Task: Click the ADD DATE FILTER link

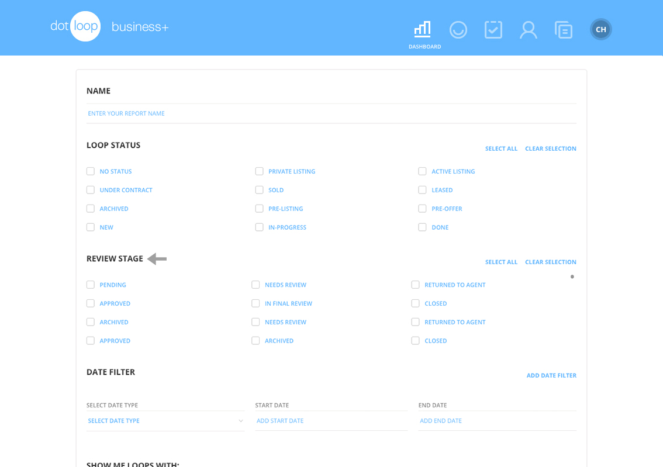Action: pyautogui.click(x=551, y=375)
